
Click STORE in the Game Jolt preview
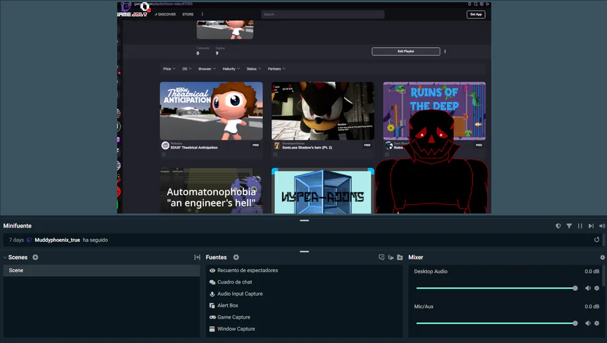[x=187, y=14]
